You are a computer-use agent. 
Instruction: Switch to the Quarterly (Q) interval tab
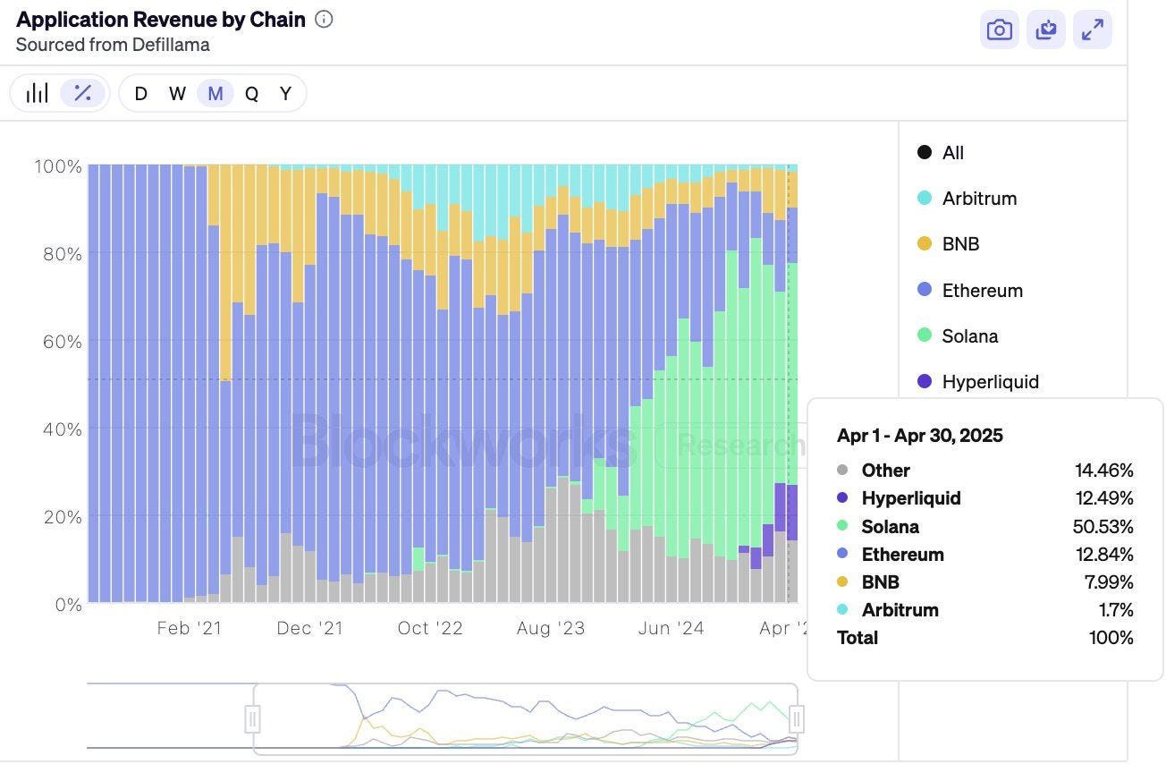251,92
